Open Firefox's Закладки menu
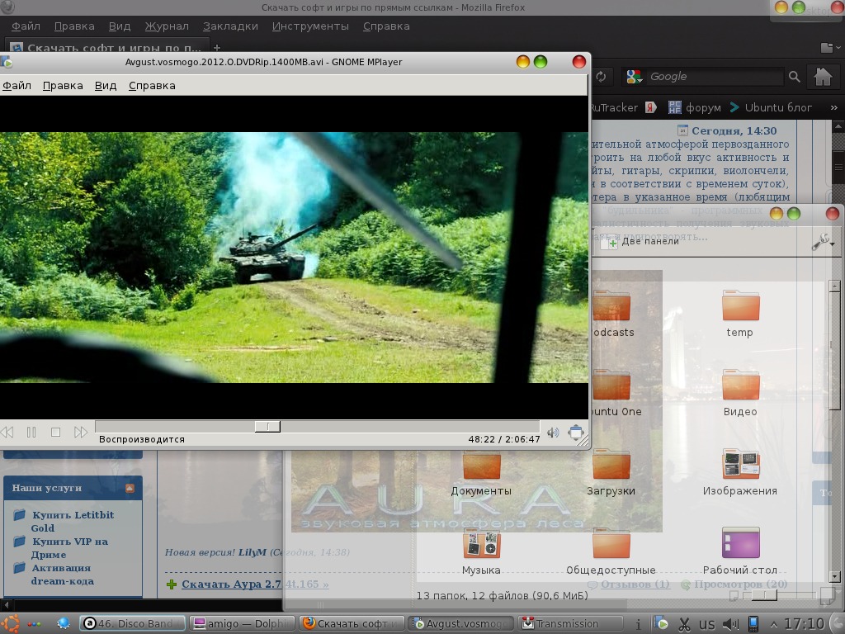 (230, 26)
